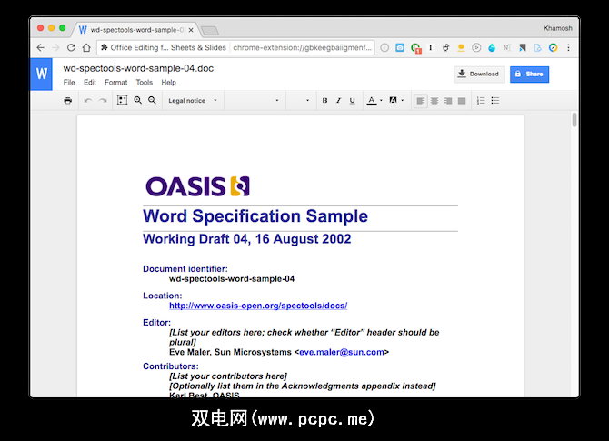Open the oasis-open.org spectools docs link
The image size is (609, 441).
tap(258, 306)
